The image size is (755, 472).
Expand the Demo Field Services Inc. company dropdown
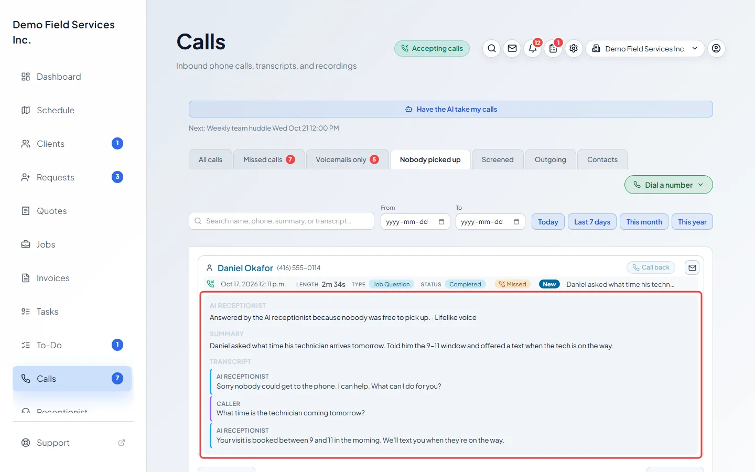[x=645, y=48]
